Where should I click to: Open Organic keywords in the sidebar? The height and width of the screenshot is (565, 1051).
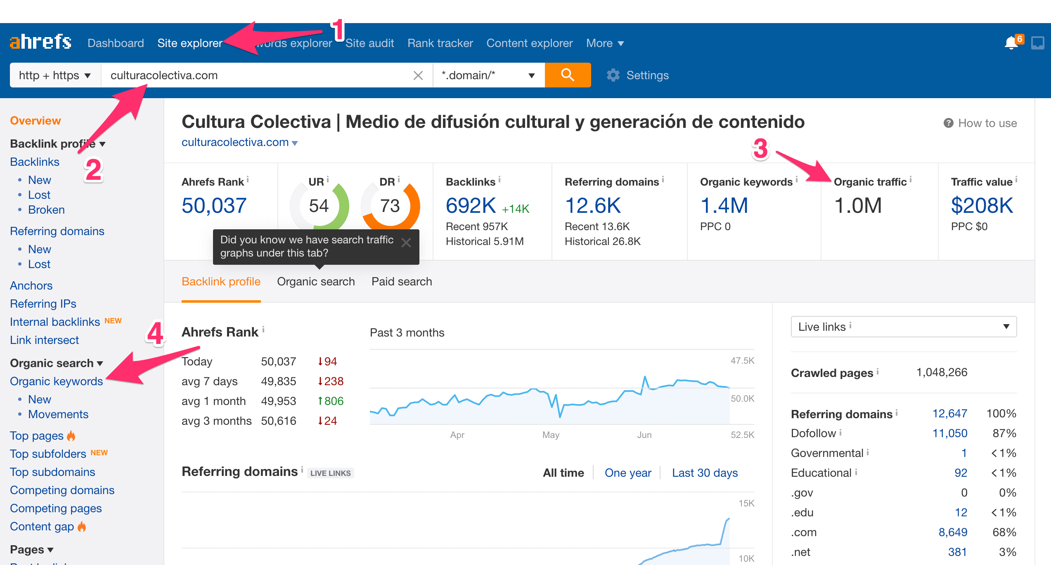57,381
